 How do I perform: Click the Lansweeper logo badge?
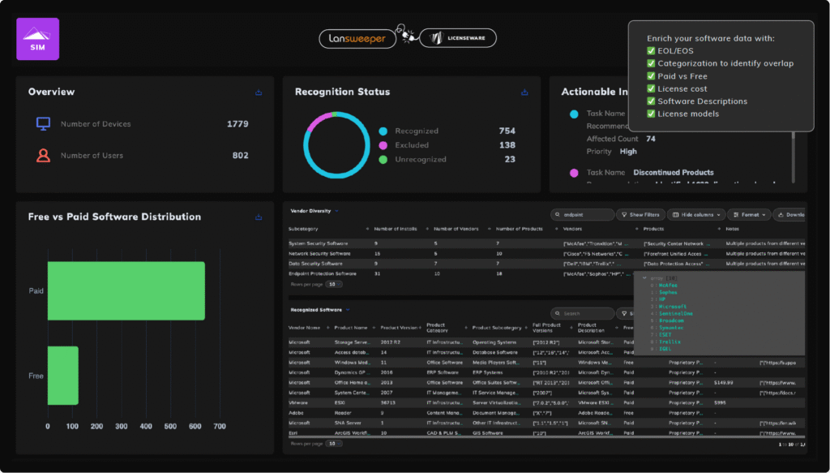pos(357,39)
